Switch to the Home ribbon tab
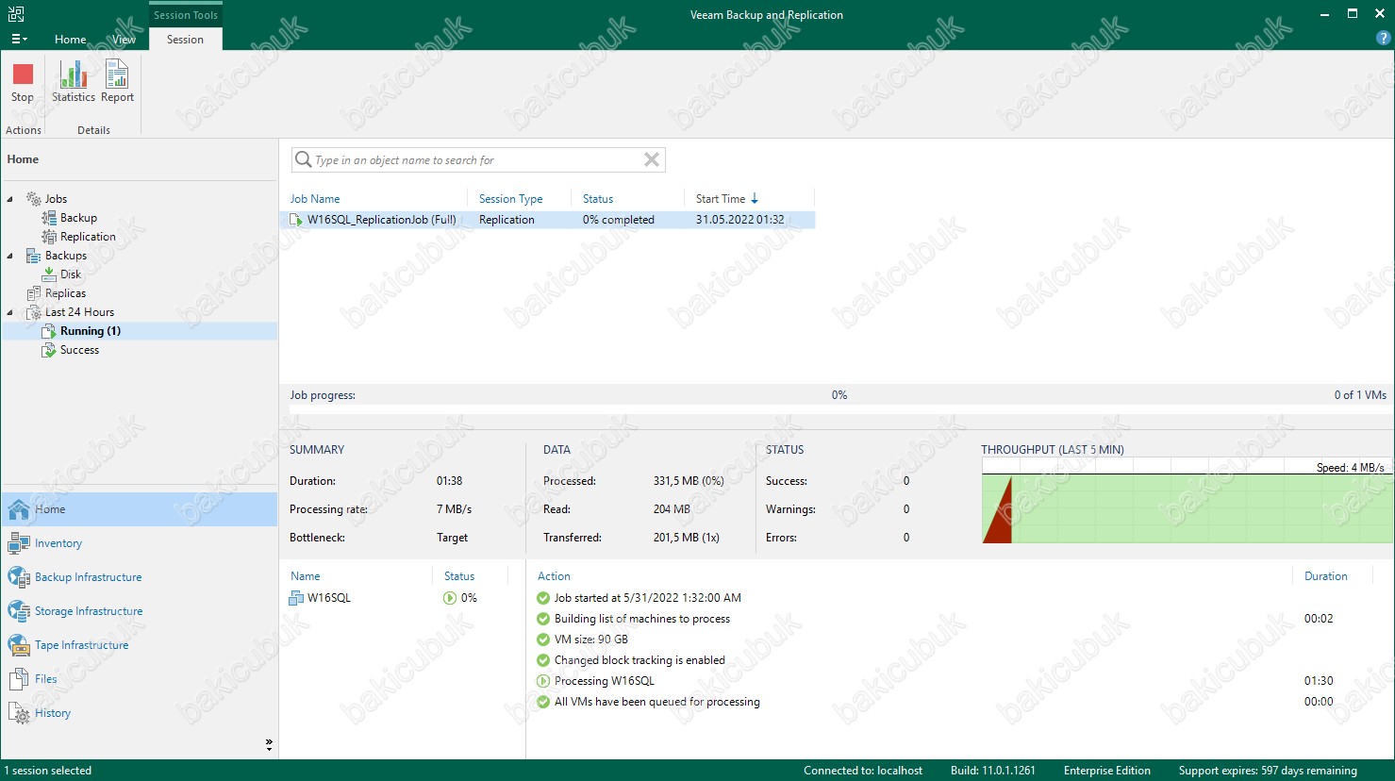The image size is (1395, 781). point(71,40)
